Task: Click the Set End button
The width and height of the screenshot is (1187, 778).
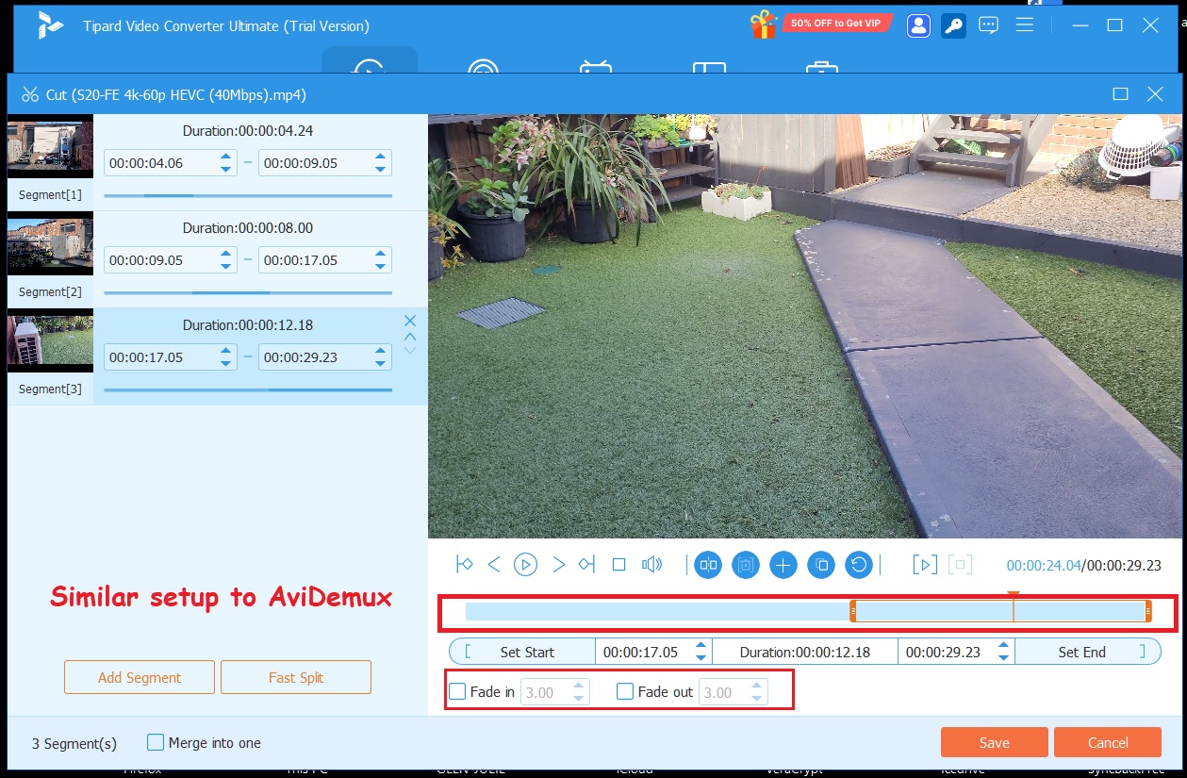Action: coord(1088,652)
